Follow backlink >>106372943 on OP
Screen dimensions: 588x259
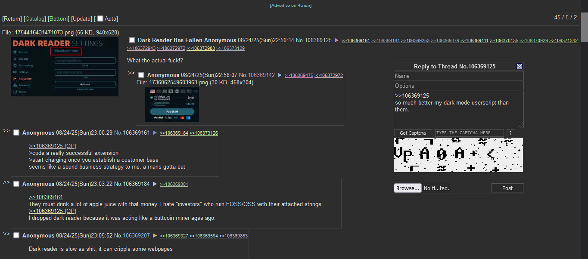click(141, 49)
